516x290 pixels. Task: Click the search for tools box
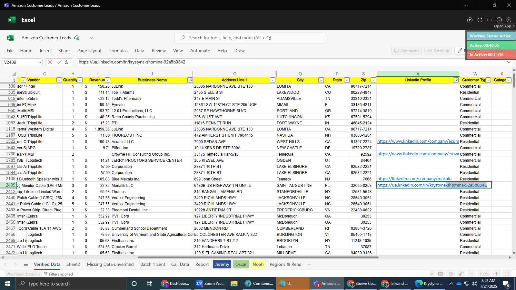250,38
